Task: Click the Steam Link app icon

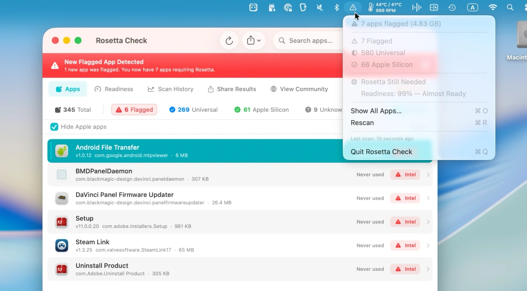Action: [x=62, y=245]
